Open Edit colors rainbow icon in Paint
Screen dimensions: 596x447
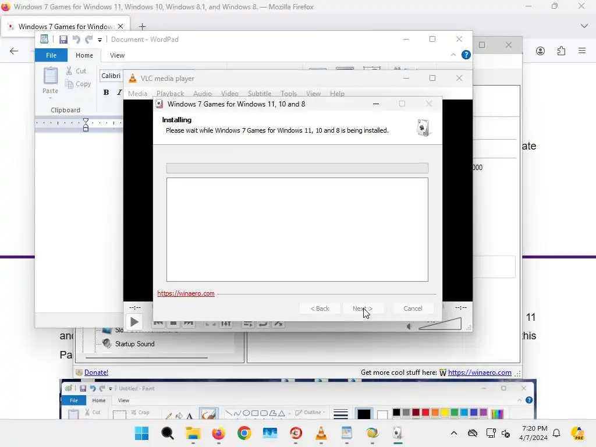click(497, 414)
